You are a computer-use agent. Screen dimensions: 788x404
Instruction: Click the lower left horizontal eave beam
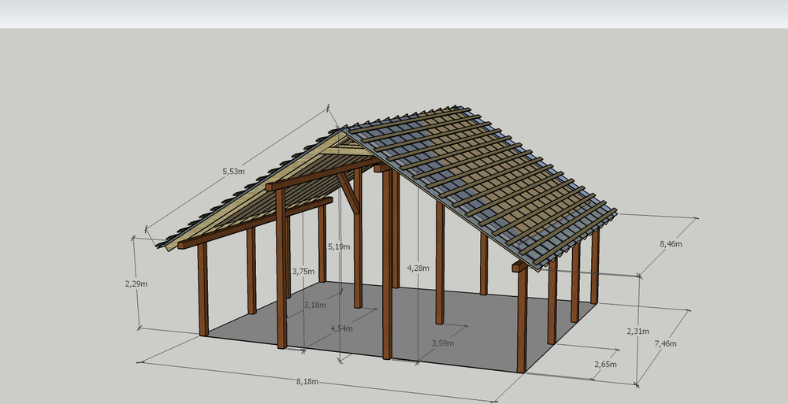click(252, 224)
